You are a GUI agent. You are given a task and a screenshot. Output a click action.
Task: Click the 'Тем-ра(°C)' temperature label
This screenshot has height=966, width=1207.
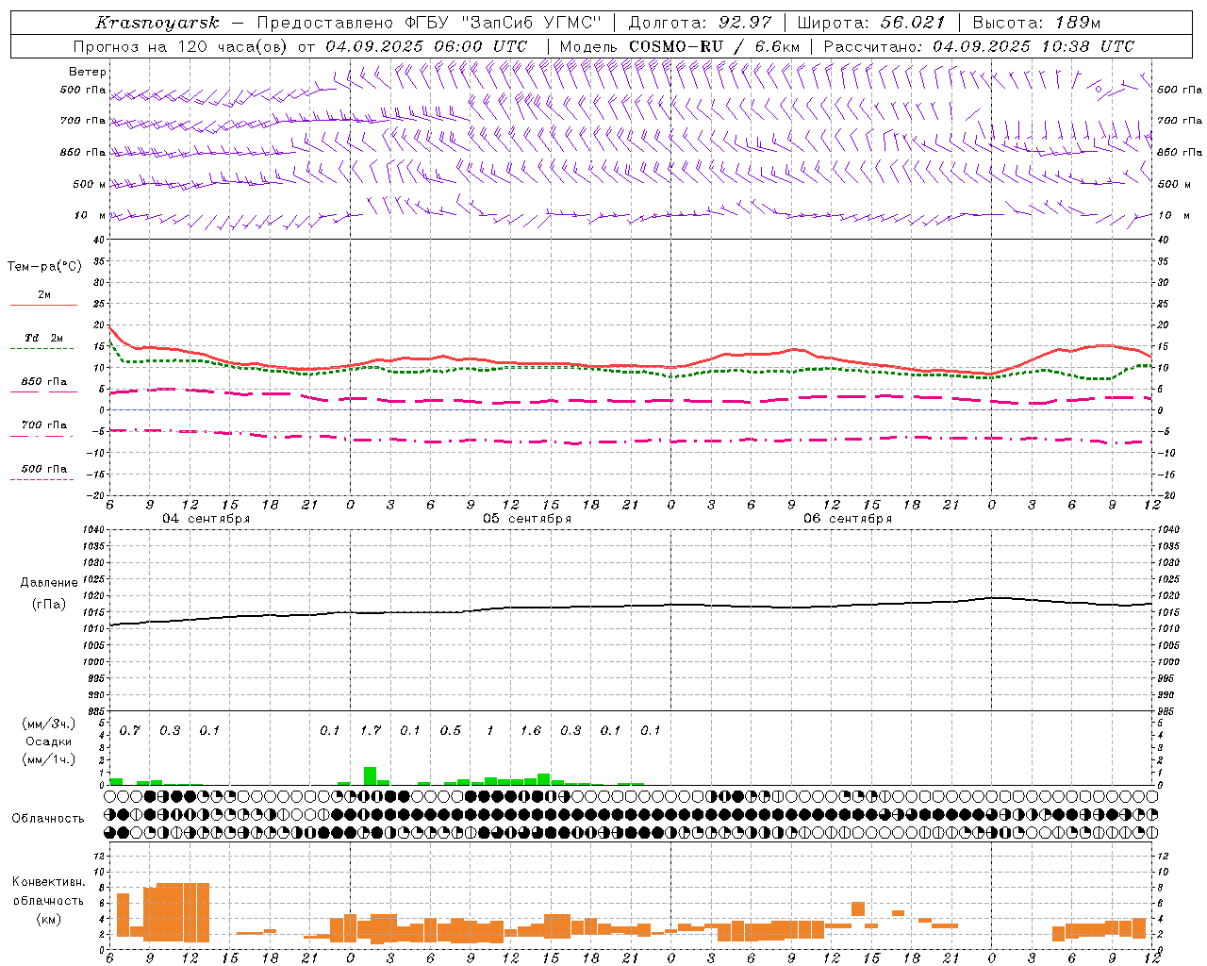tap(44, 266)
